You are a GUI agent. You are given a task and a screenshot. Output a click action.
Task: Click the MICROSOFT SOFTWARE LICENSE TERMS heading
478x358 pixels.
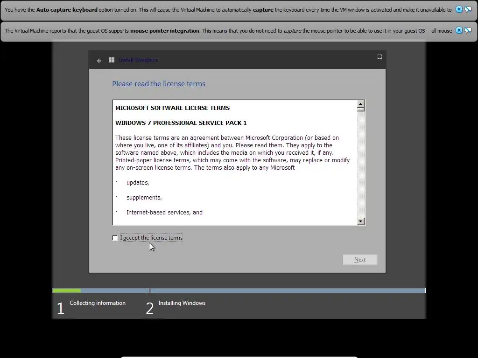click(x=173, y=108)
